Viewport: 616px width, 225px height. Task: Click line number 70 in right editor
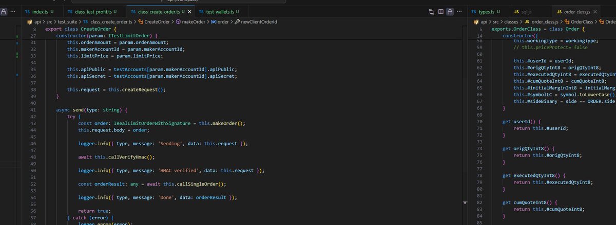click(479, 122)
